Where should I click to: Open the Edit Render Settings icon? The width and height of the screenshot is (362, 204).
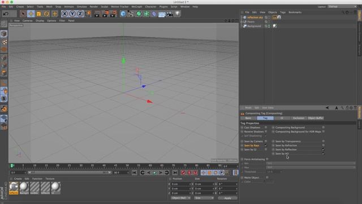[113, 14]
